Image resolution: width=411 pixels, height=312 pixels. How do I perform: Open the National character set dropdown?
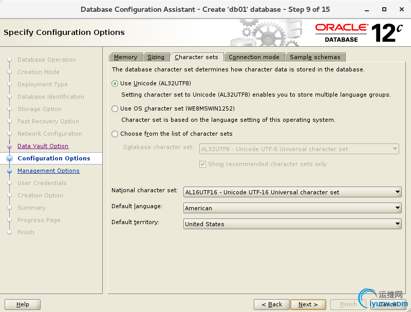[x=292, y=192]
